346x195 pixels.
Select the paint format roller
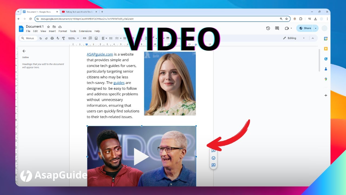64,38
